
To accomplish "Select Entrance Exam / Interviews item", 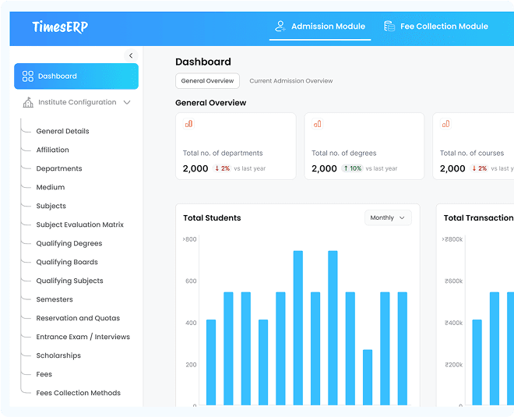I will pyautogui.click(x=83, y=337).
